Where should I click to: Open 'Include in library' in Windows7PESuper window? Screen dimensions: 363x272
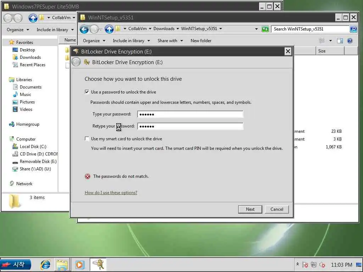55,30
